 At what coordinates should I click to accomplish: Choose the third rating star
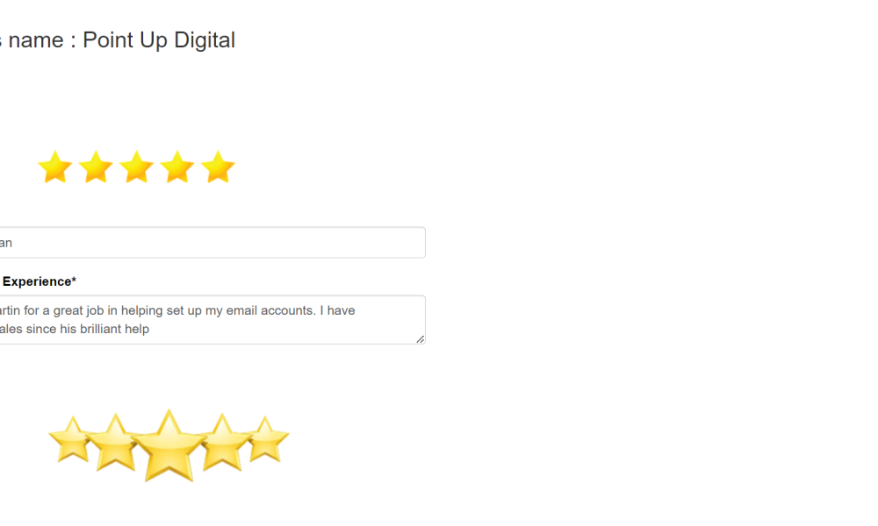[x=137, y=167]
